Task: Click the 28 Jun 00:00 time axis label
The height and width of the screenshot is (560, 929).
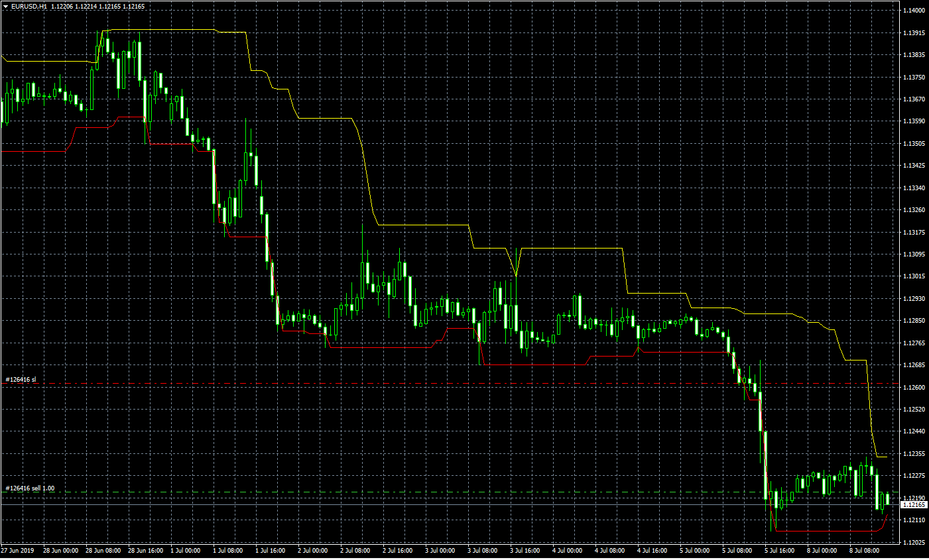Action: [60, 551]
